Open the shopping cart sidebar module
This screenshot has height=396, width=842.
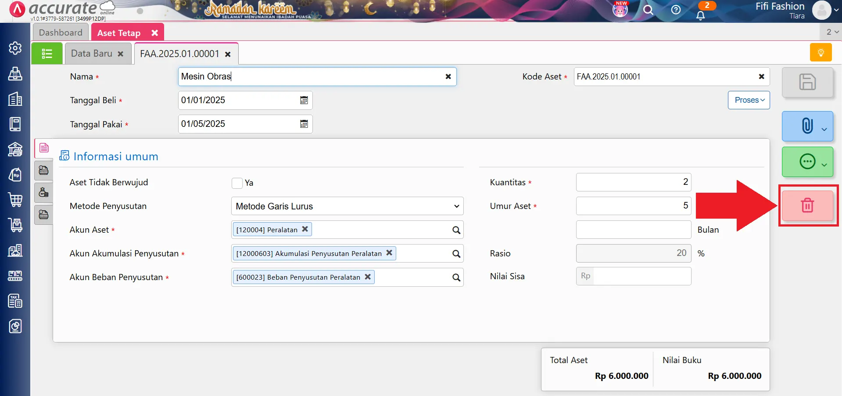tap(15, 200)
